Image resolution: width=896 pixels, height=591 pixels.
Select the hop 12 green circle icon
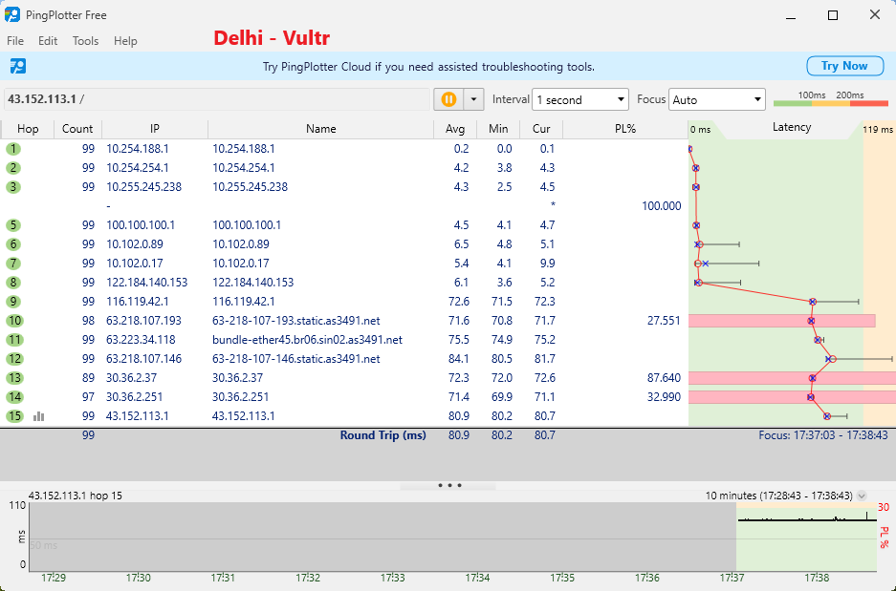tap(15, 359)
